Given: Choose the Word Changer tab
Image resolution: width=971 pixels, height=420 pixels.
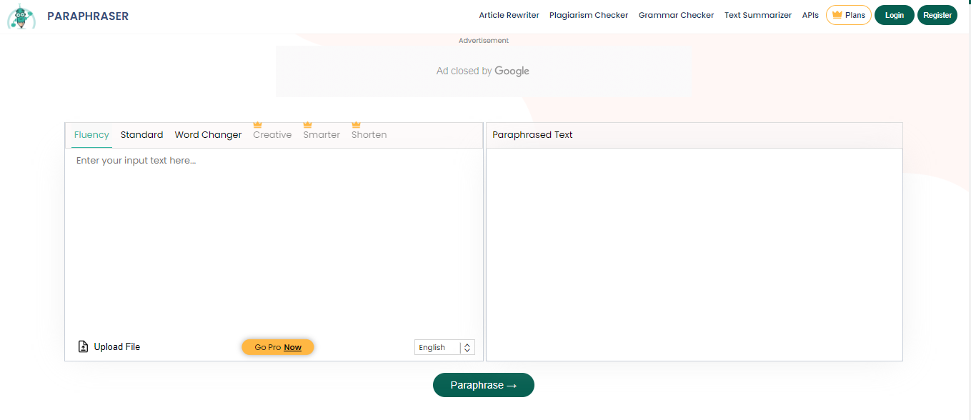Looking at the screenshot, I should [x=208, y=135].
